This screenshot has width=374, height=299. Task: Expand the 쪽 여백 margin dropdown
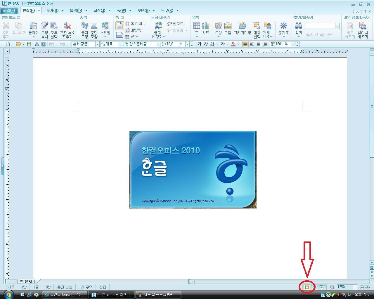[145, 24]
